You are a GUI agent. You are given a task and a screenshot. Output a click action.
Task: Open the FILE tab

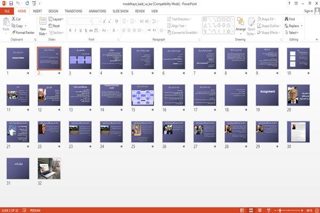pos(7,11)
